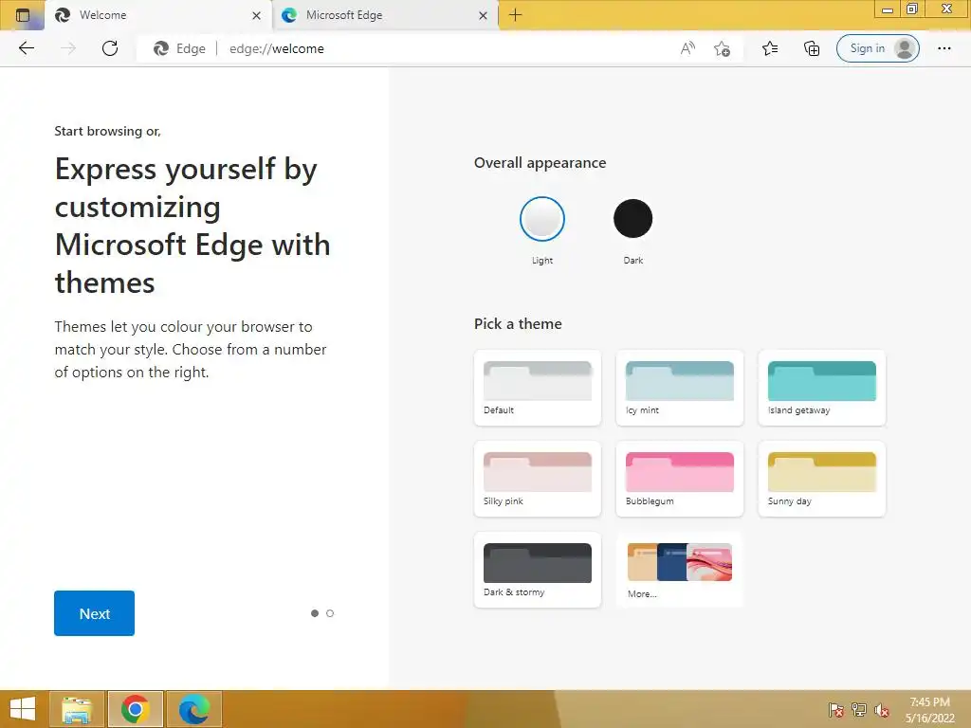Open Google Chrome from the taskbar
The image size is (971, 728).
tap(135, 709)
